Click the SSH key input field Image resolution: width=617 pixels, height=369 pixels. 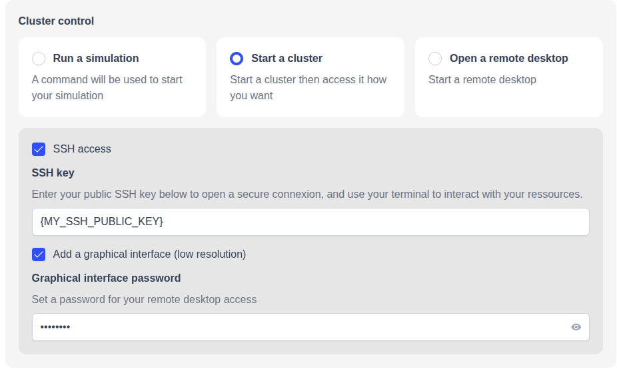tap(310, 222)
